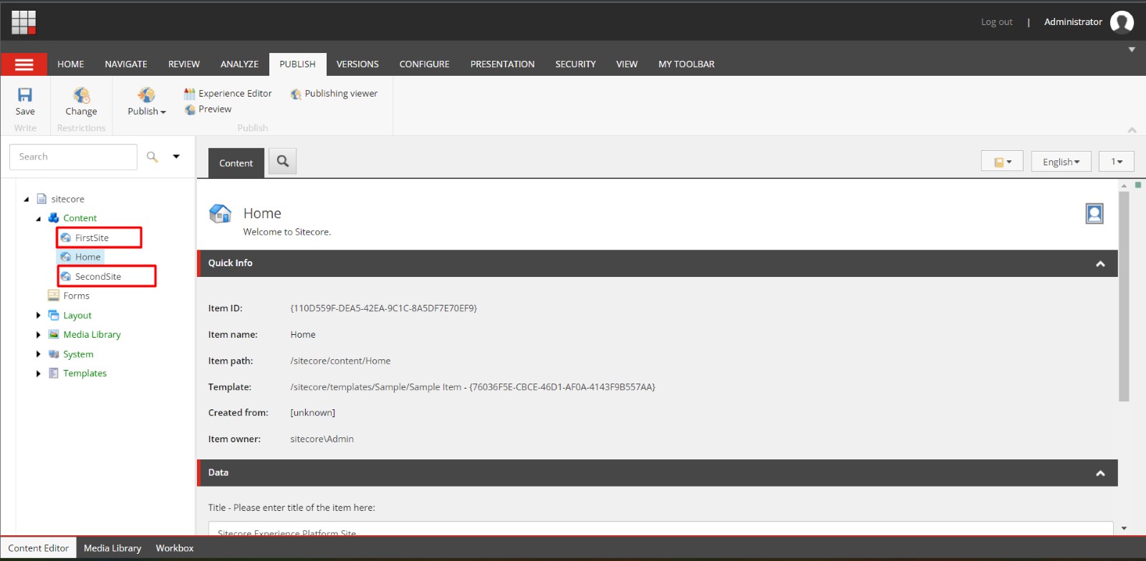Screen dimensions: 1146x561
Task: Expand the Layout tree node
Action: [39, 316]
